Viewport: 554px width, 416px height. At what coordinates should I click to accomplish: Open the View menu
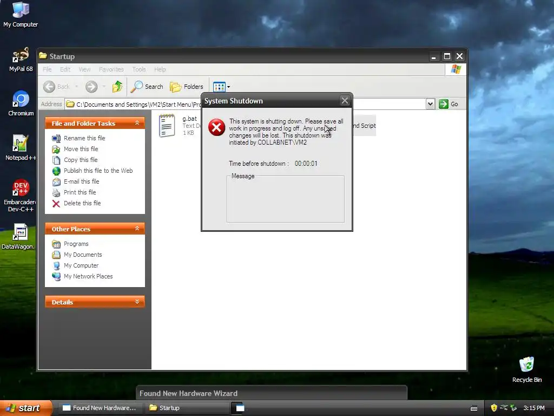click(x=84, y=69)
